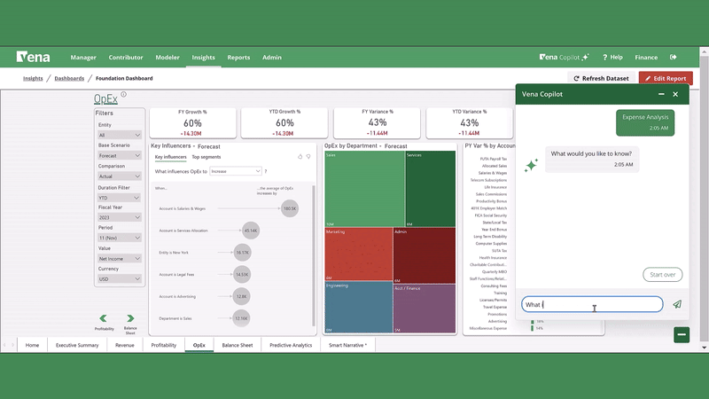Open the Base Scenario Forecast dropdown

click(120, 155)
